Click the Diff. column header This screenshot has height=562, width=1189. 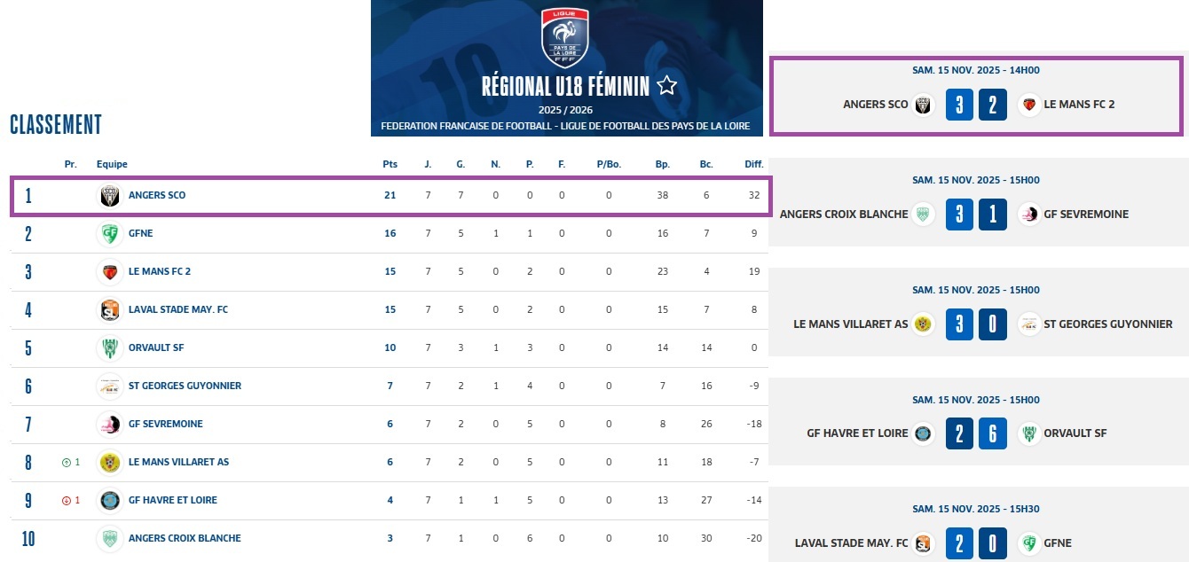point(753,164)
